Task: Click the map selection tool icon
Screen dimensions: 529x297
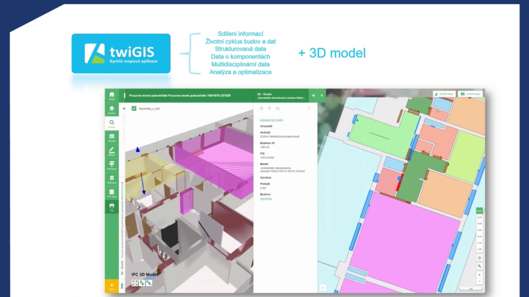Action: pyautogui.click(x=479, y=267)
